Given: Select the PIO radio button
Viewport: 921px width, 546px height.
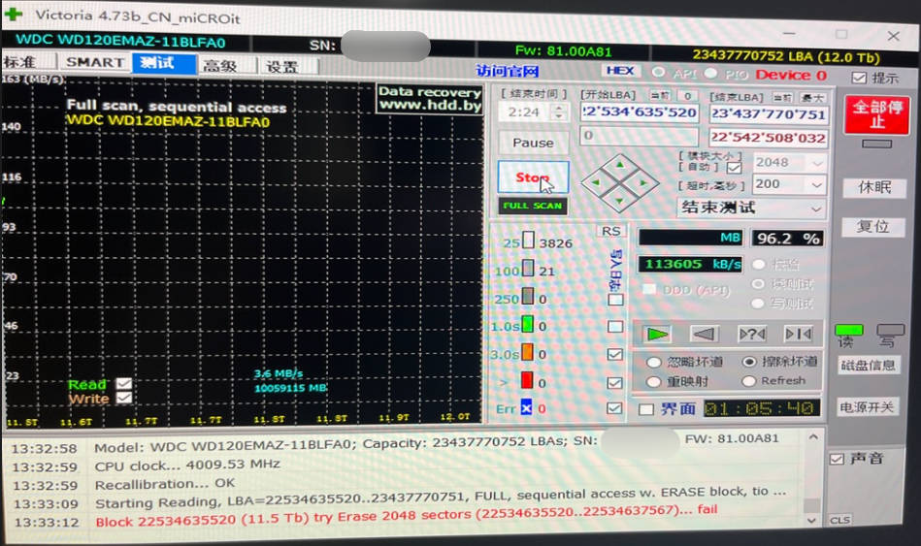Looking at the screenshot, I should pyautogui.click(x=710, y=73).
